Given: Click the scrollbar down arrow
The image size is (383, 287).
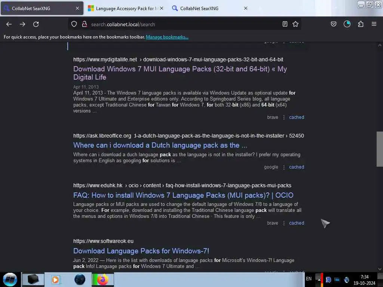Looking at the screenshot, I should [380, 269].
